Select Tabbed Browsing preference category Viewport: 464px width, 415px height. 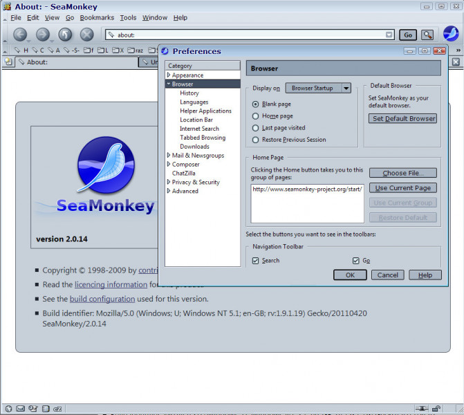click(203, 138)
